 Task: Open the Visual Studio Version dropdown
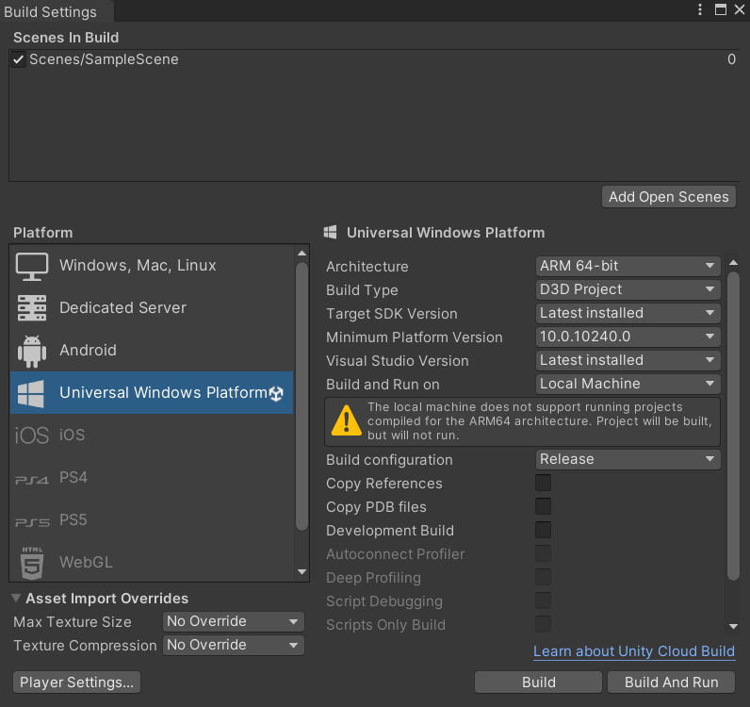628,360
